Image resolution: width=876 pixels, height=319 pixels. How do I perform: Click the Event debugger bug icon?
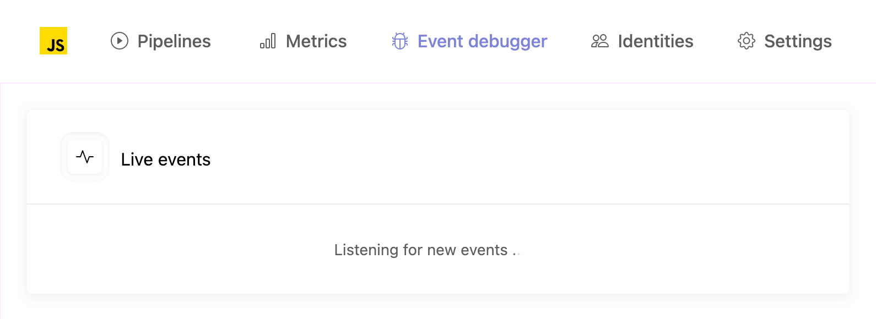(x=399, y=41)
